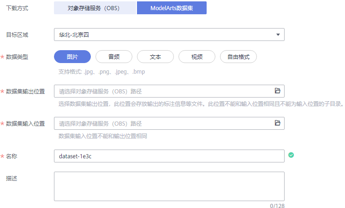Choose 图片 data type
345x208 pixels.
click(x=72, y=57)
